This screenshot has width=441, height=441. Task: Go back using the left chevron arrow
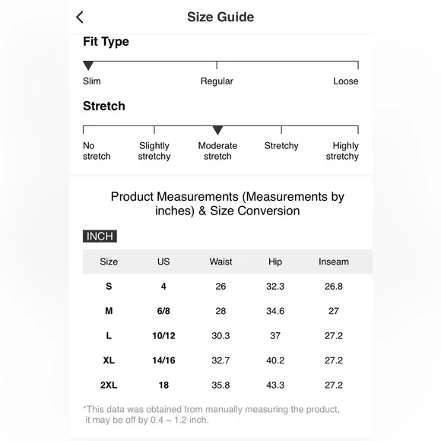click(x=80, y=17)
